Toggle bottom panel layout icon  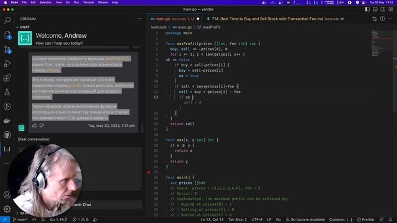pyautogui.click(x=375, y=9)
